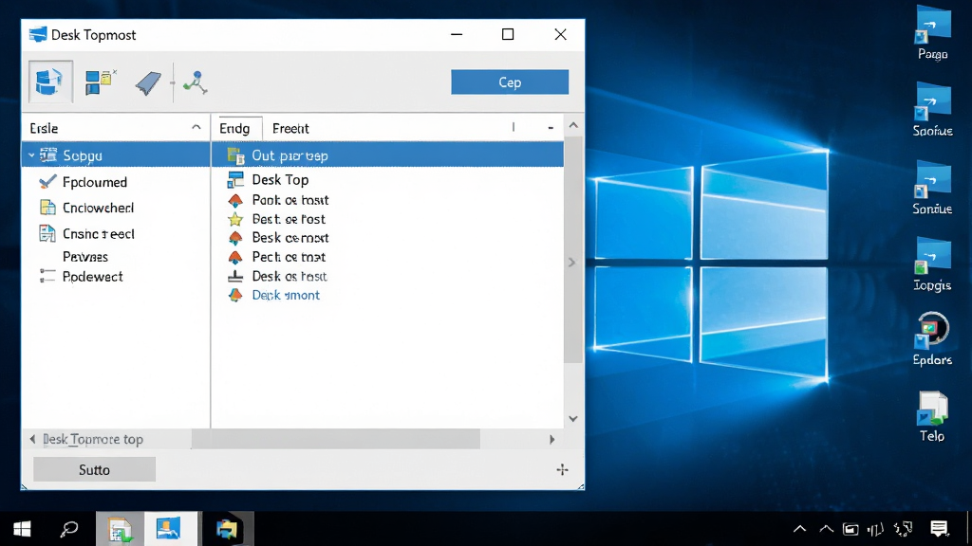Open taskbar search magnifier
The image size is (972, 546).
[68, 529]
